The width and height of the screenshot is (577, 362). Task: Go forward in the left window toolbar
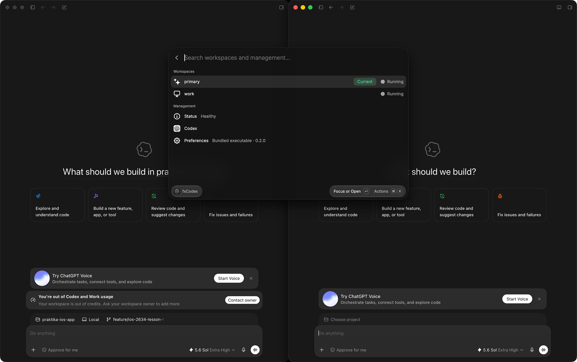(x=53, y=7)
